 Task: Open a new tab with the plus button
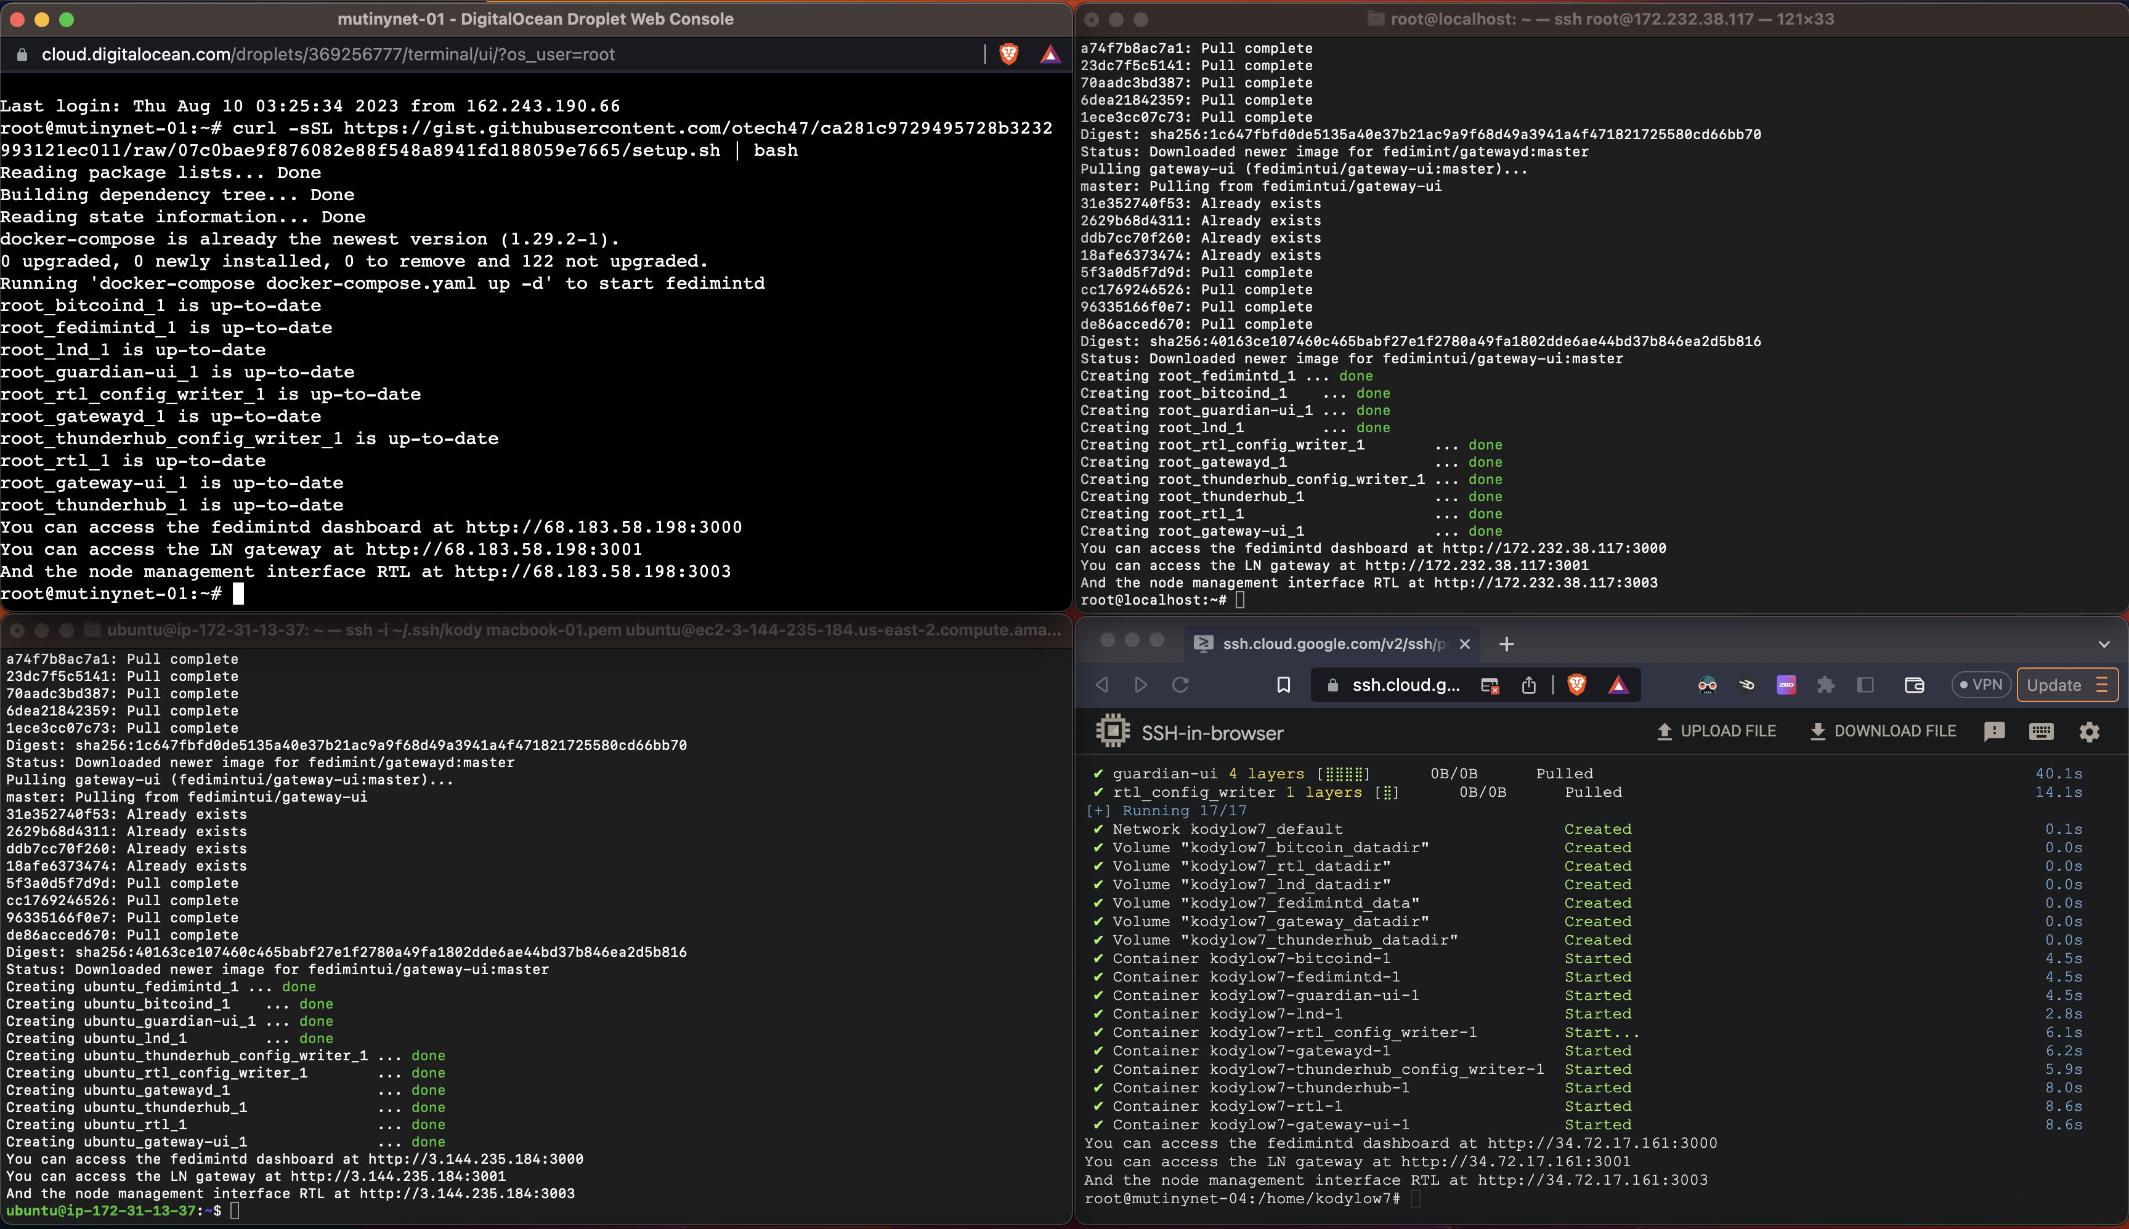pos(1506,644)
